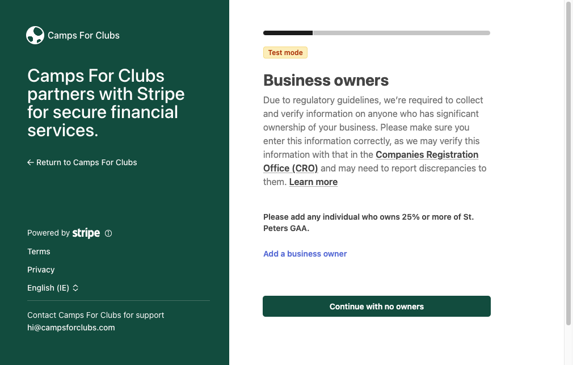Open the English (IE) language selector

coord(53,288)
